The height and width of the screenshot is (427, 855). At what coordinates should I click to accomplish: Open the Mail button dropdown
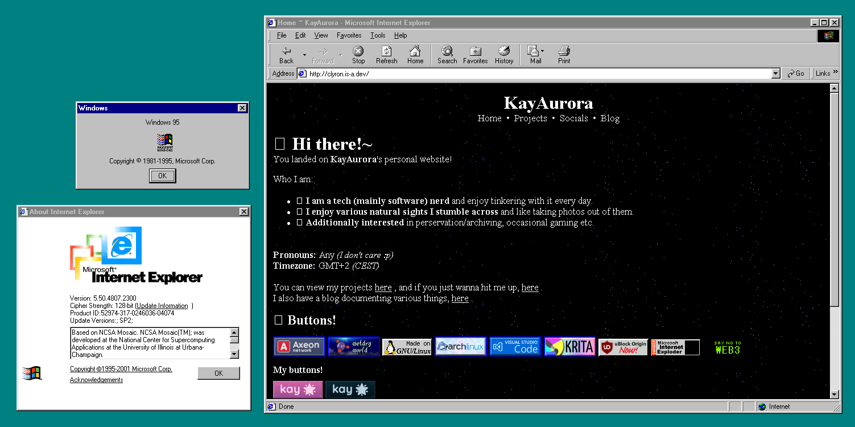[543, 51]
